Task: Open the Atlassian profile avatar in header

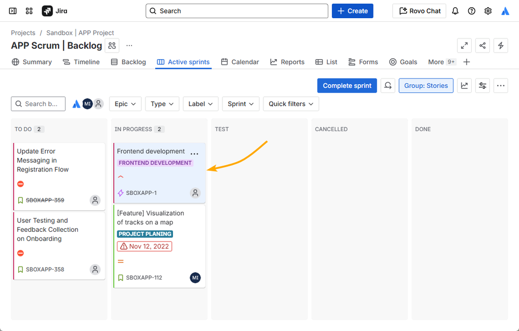Action: tap(505, 11)
